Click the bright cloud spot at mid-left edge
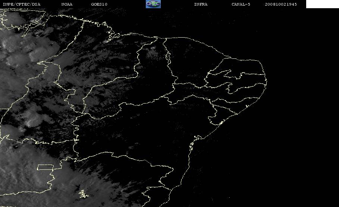Image resolution: width=339 pixels, height=207 pixels. 30,123
